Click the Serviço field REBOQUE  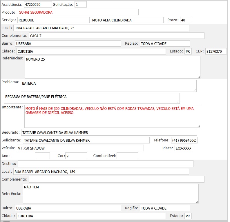(53, 20)
